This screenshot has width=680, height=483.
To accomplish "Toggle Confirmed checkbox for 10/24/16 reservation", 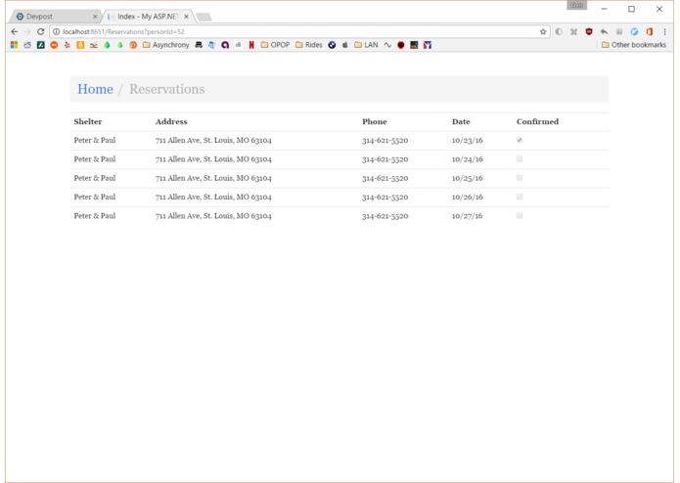I will [x=520, y=158].
